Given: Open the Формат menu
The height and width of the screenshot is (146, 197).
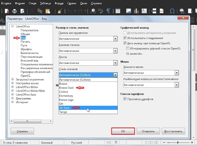Looking at the screenshot, I should [20, 3].
